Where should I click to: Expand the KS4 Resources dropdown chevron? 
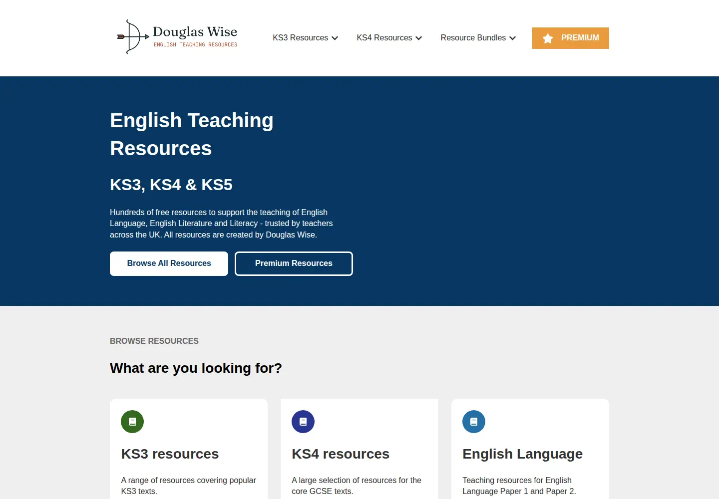pos(419,38)
